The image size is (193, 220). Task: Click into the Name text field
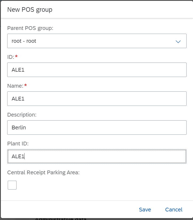click(x=97, y=99)
